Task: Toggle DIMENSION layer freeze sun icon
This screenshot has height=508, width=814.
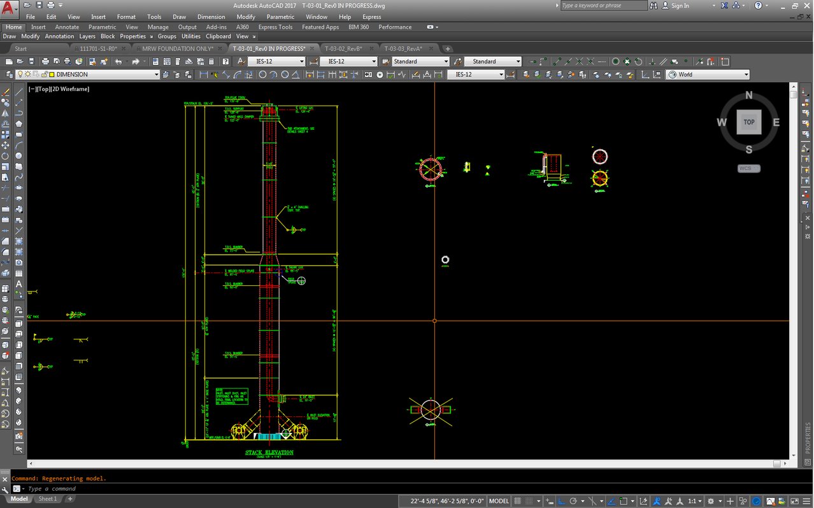Action: click(27, 74)
